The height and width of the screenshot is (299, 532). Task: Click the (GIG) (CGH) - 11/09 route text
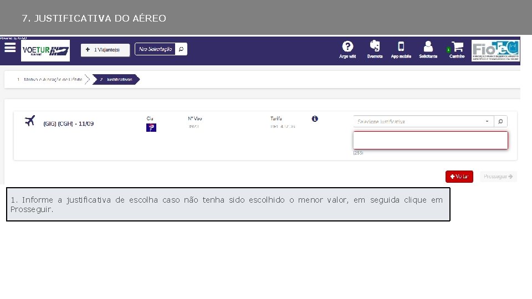point(69,123)
